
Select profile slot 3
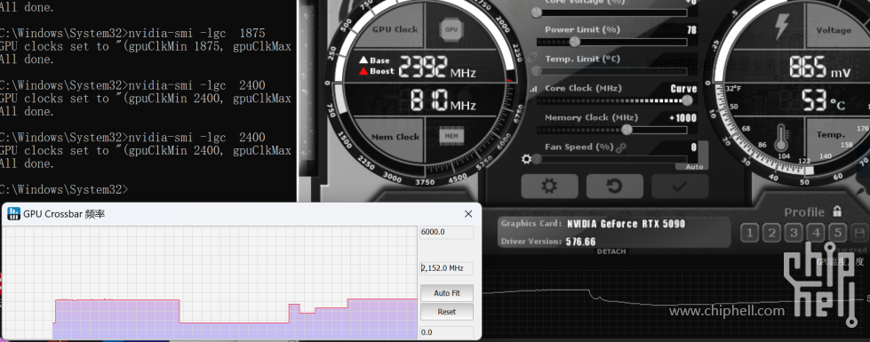[x=794, y=233]
